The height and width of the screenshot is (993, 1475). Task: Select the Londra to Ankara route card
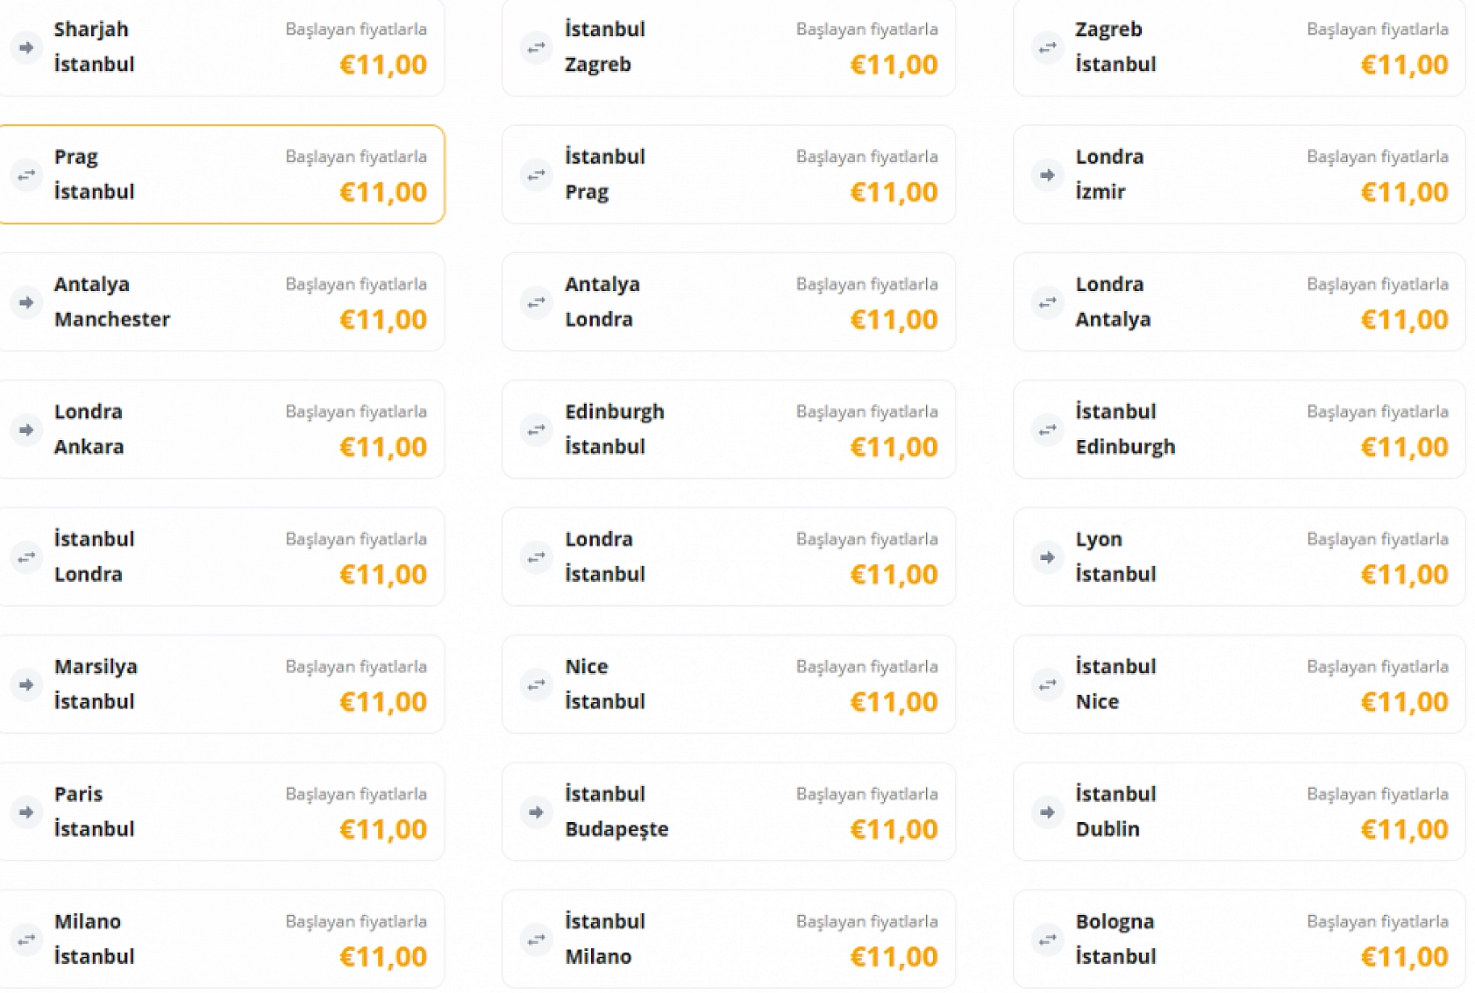click(221, 429)
